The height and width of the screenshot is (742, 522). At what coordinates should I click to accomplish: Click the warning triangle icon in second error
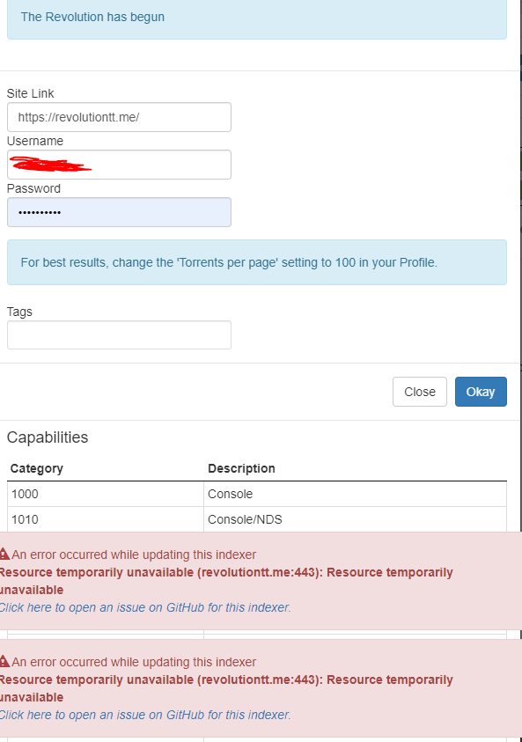pos(7,661)
